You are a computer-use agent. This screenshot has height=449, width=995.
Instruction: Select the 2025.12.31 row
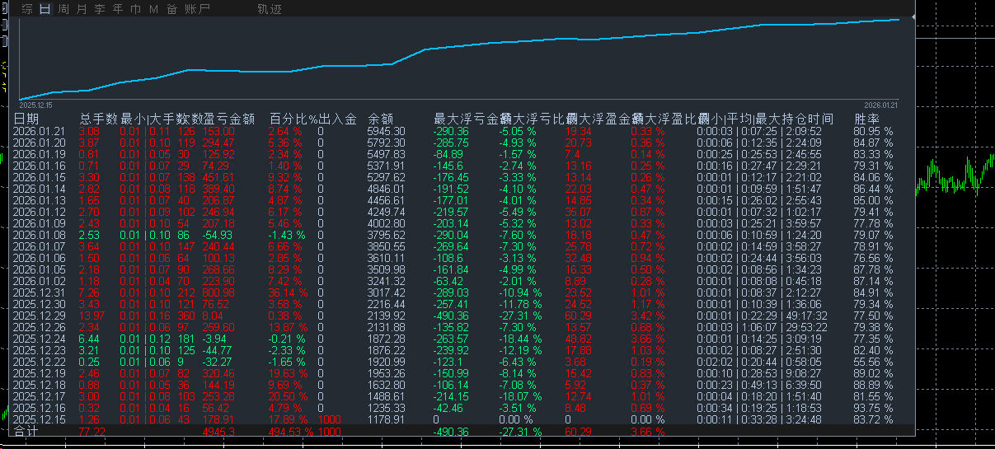coord(463,292)
